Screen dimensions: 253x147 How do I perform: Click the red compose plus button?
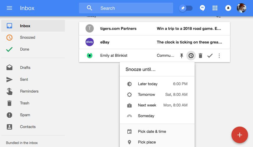click(x=240, y=135)
